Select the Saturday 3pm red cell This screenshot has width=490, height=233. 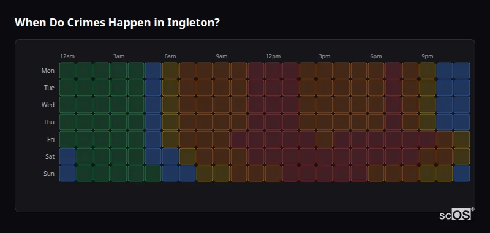[325, 156]
